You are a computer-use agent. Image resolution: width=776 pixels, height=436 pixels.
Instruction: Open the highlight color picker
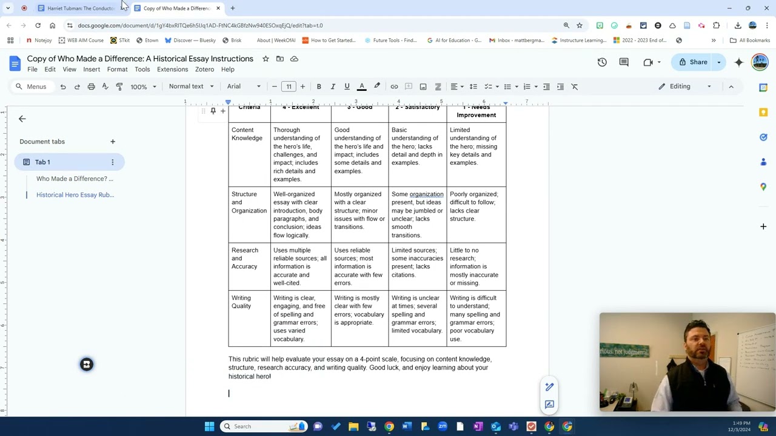point(376,87)
